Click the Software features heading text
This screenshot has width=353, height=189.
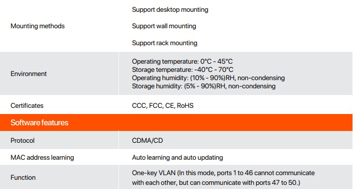[40, 123]
